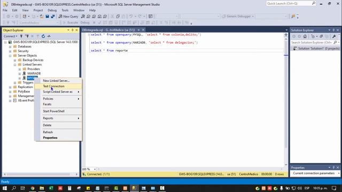Click the Undo toolbar icon
Screen dimensions: 342x192
[131, 17]
